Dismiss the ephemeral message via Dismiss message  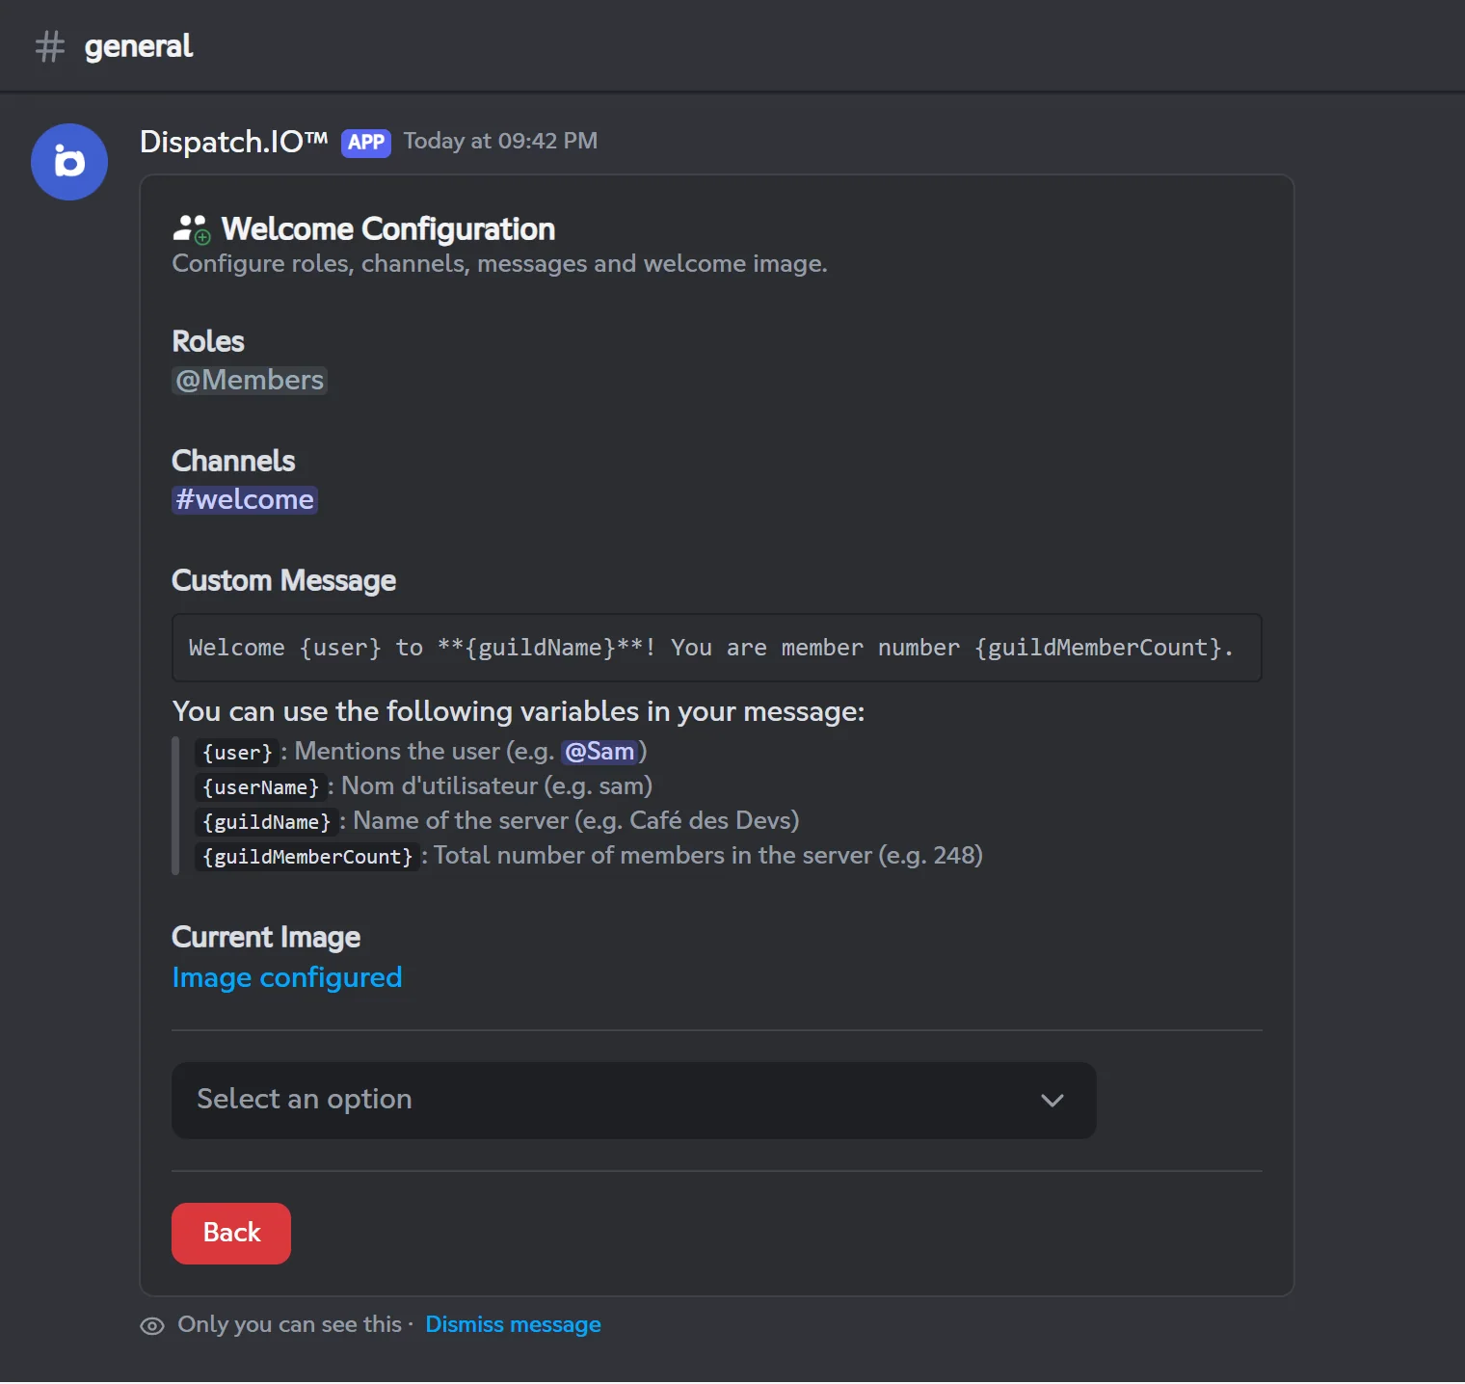coord(513,1325)
